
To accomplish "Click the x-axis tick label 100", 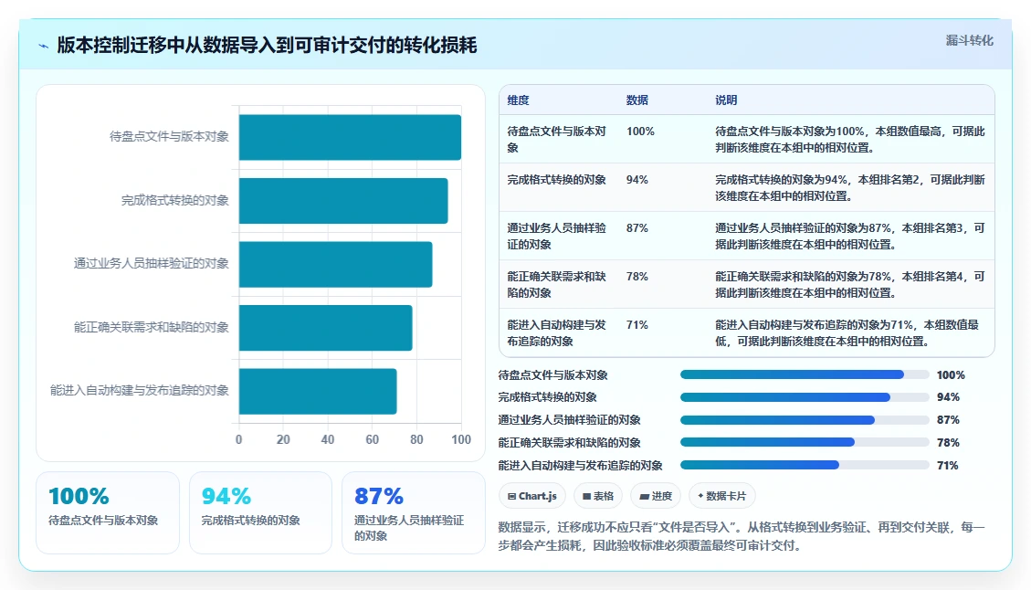I will click(461, 439).
